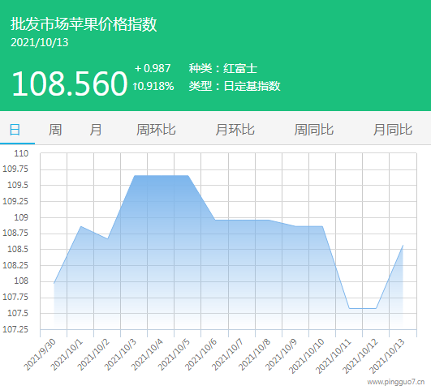Open the 周环比 tab
Image resolution: width=431 pixels, height=390 pixels.
coord(156,130)
